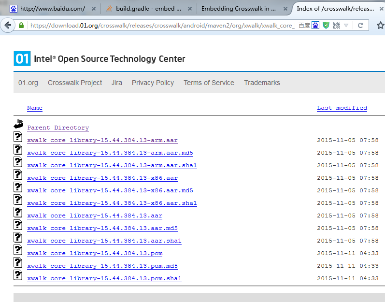Bookmark page with the star icon
This screenshot has width=385, height=302.
point(380,25)
